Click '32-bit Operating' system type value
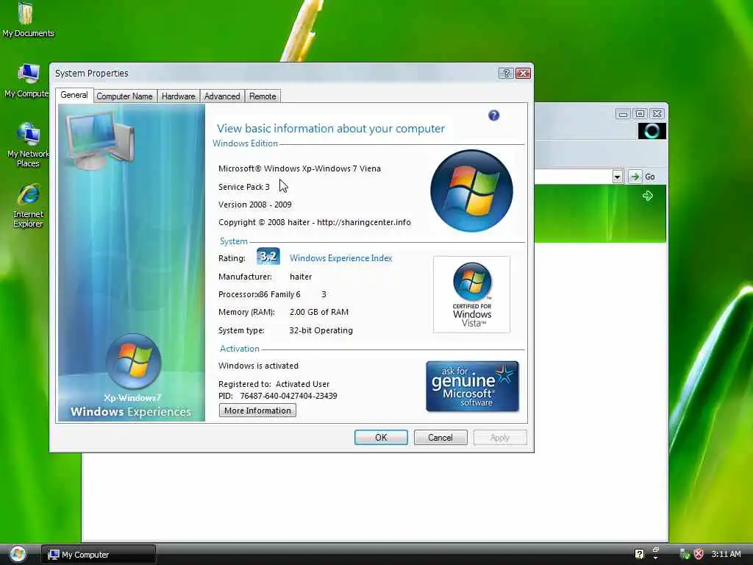753x565 pixels. tap(321, 330)
